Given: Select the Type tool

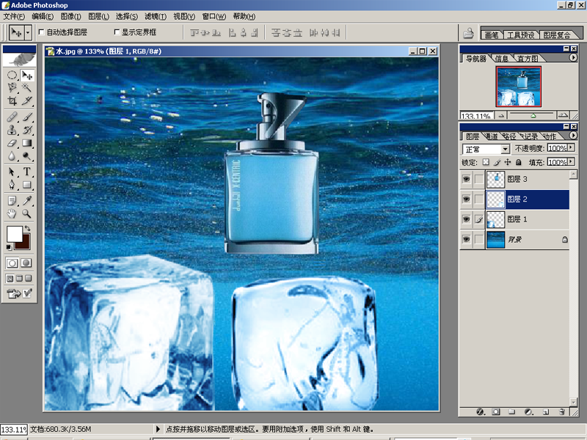Looking at the screenshot, I should 26,172.
